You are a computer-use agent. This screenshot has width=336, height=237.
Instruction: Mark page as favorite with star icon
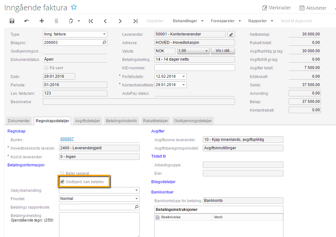[74, 7]
